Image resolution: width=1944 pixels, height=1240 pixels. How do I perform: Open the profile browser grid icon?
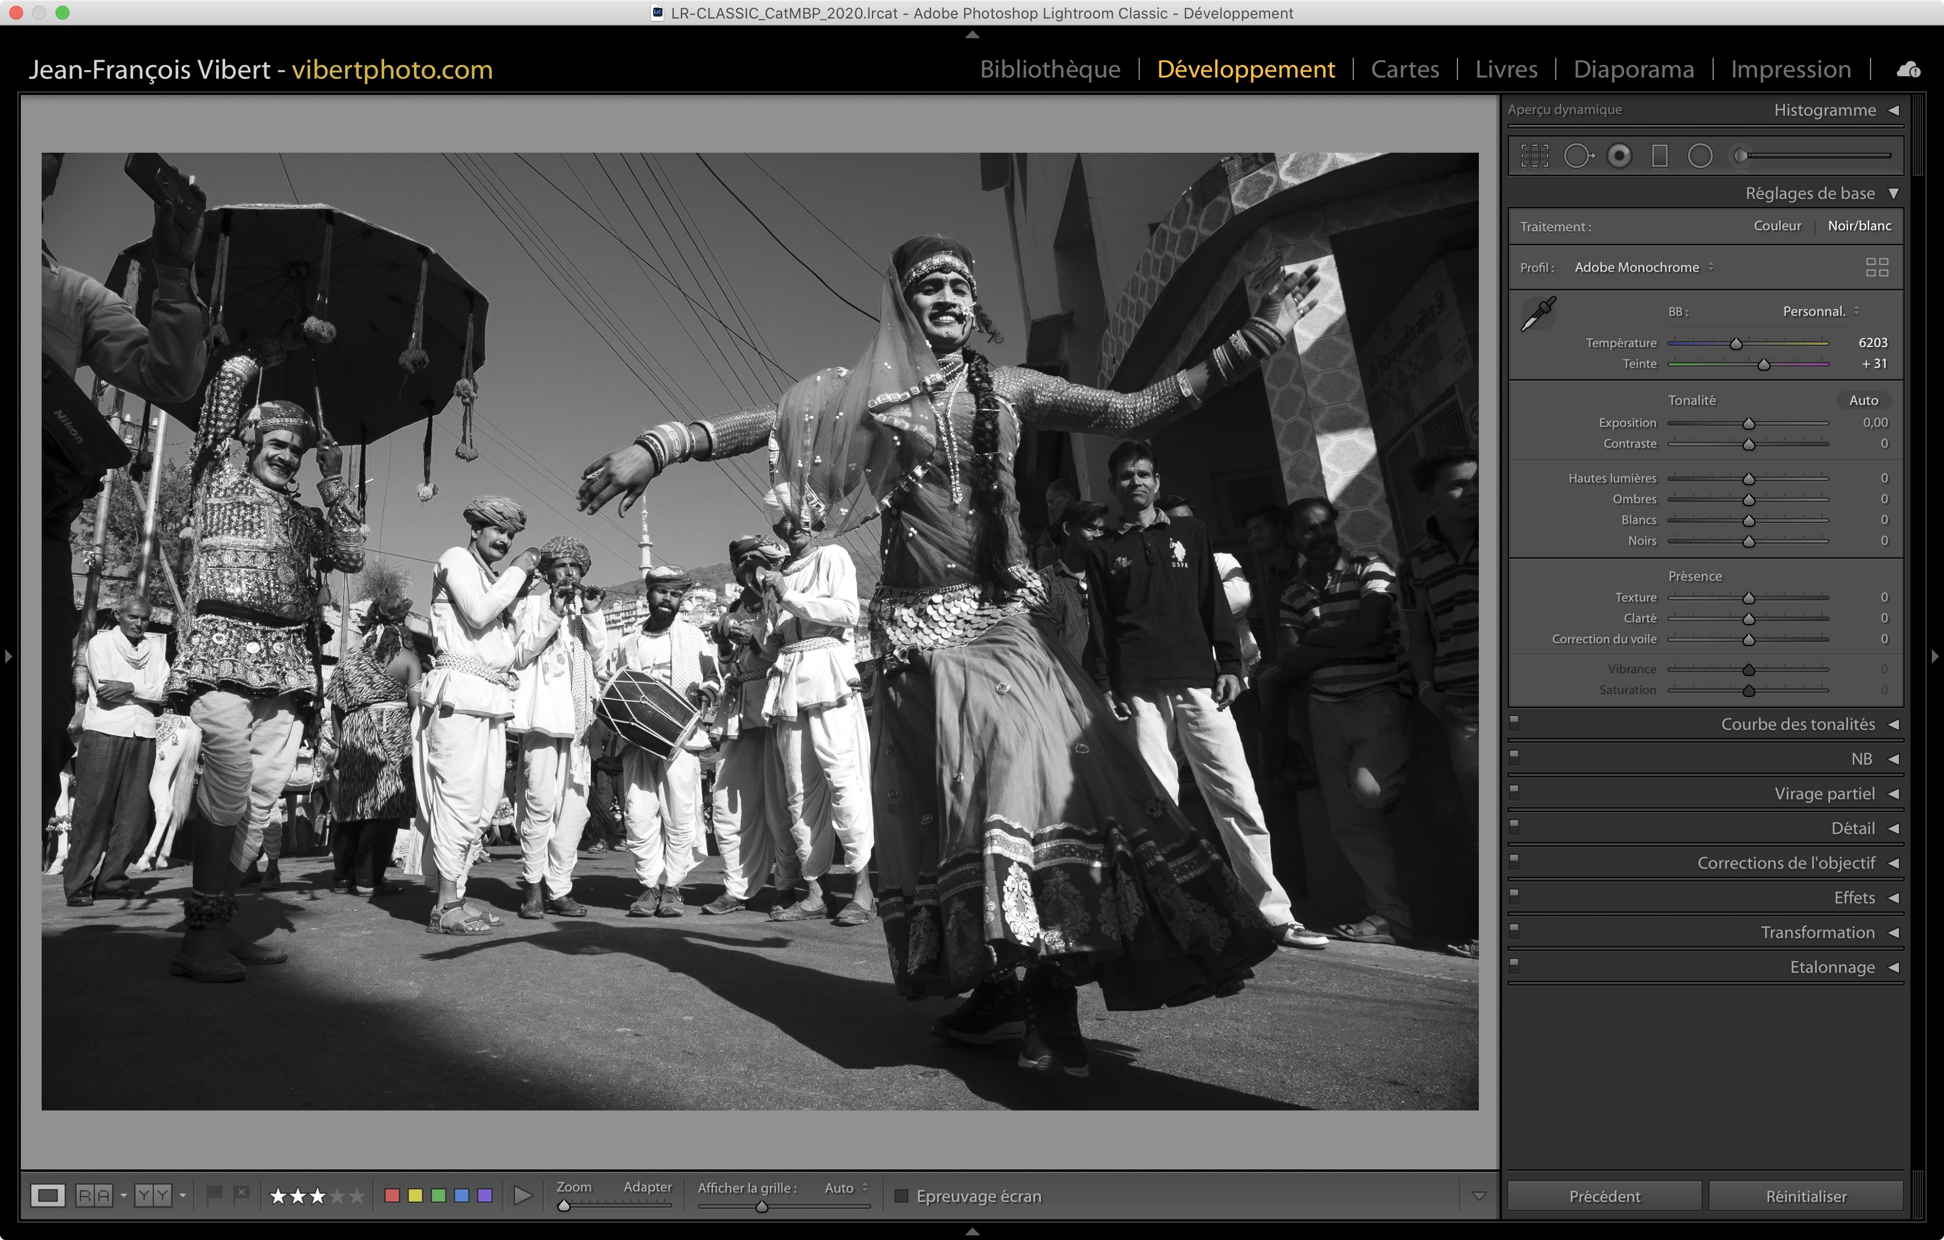point(1877,267)
